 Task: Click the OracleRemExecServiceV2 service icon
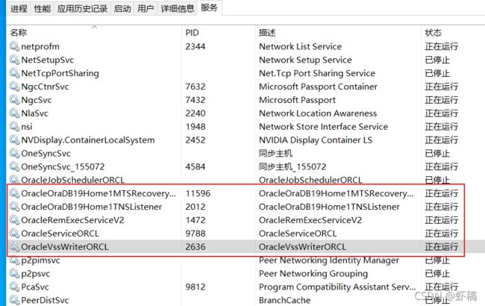tap(14, 220)
